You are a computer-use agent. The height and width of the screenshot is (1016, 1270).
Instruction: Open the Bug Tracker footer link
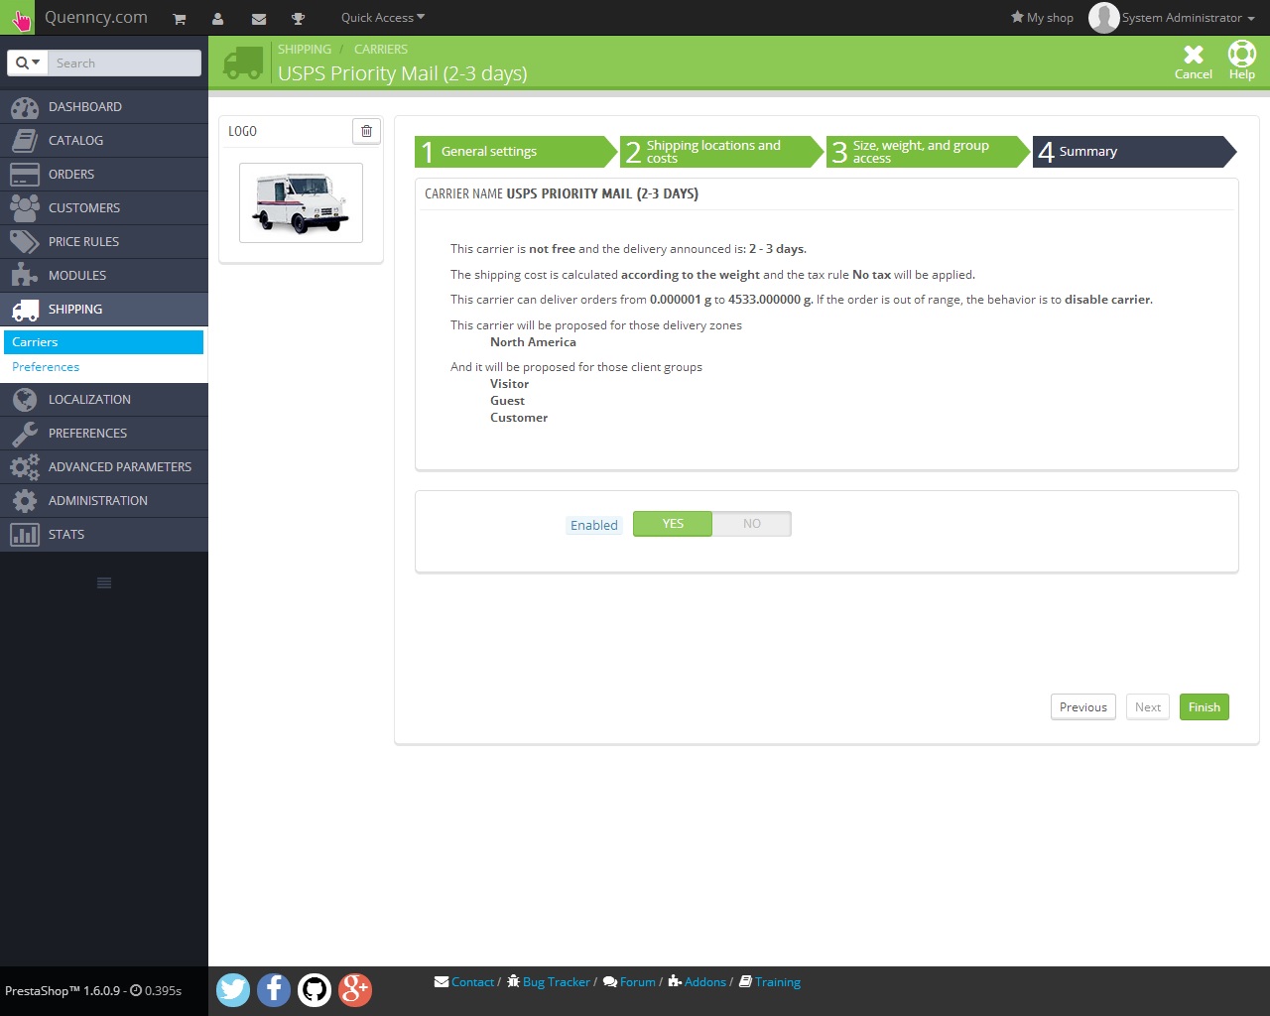[x=549, y=982]
